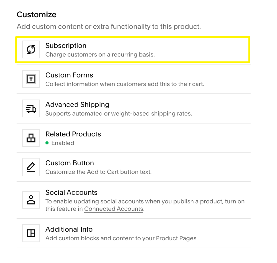Click the Social Accounts person icon

point(31,200)
